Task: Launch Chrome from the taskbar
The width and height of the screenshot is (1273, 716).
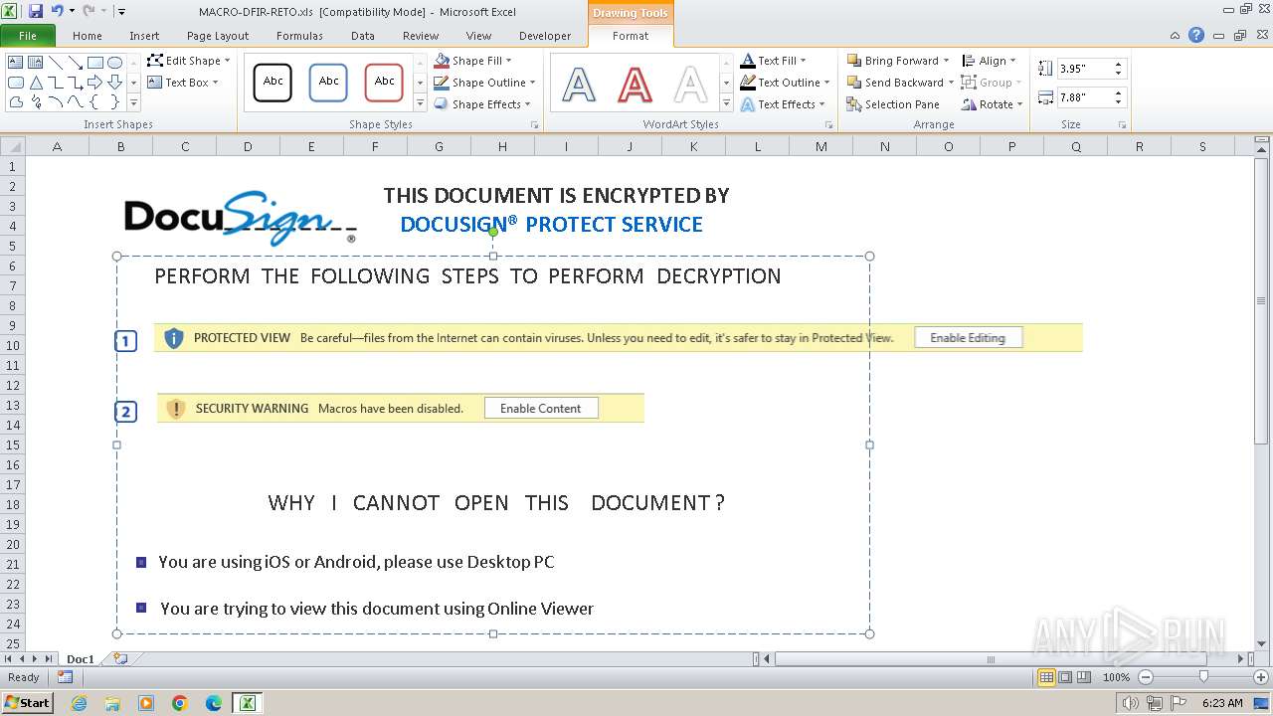Action: 179,703
